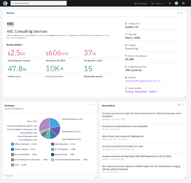Expand the Employee chart panel
The image size is (191, 183).
[x=90, y=104]
